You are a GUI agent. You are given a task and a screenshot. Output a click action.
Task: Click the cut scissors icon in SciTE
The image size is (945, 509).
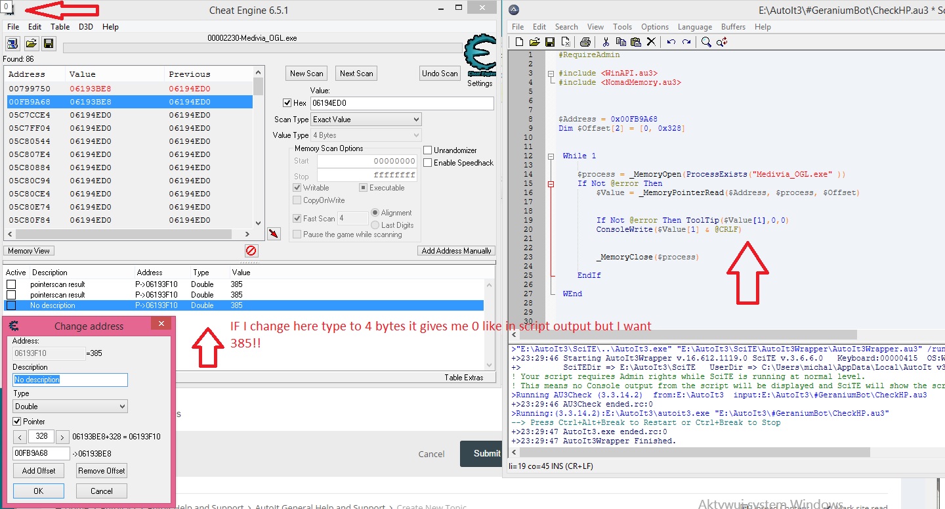click(x=606, y=42)
